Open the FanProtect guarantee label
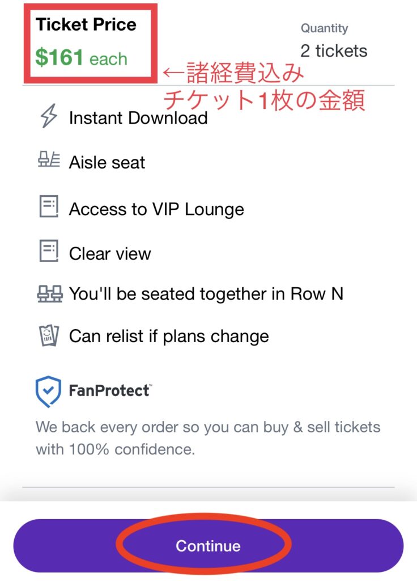 [110, 390]
